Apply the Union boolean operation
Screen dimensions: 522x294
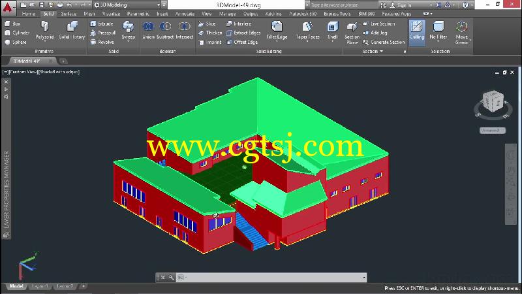148,30
